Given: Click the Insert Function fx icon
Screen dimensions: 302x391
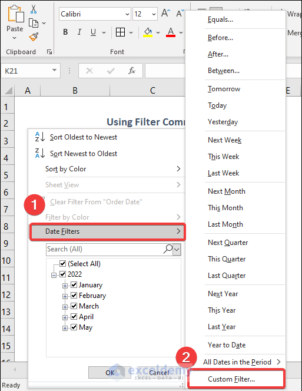Looking at the screenshot, I should pos(132,71).
